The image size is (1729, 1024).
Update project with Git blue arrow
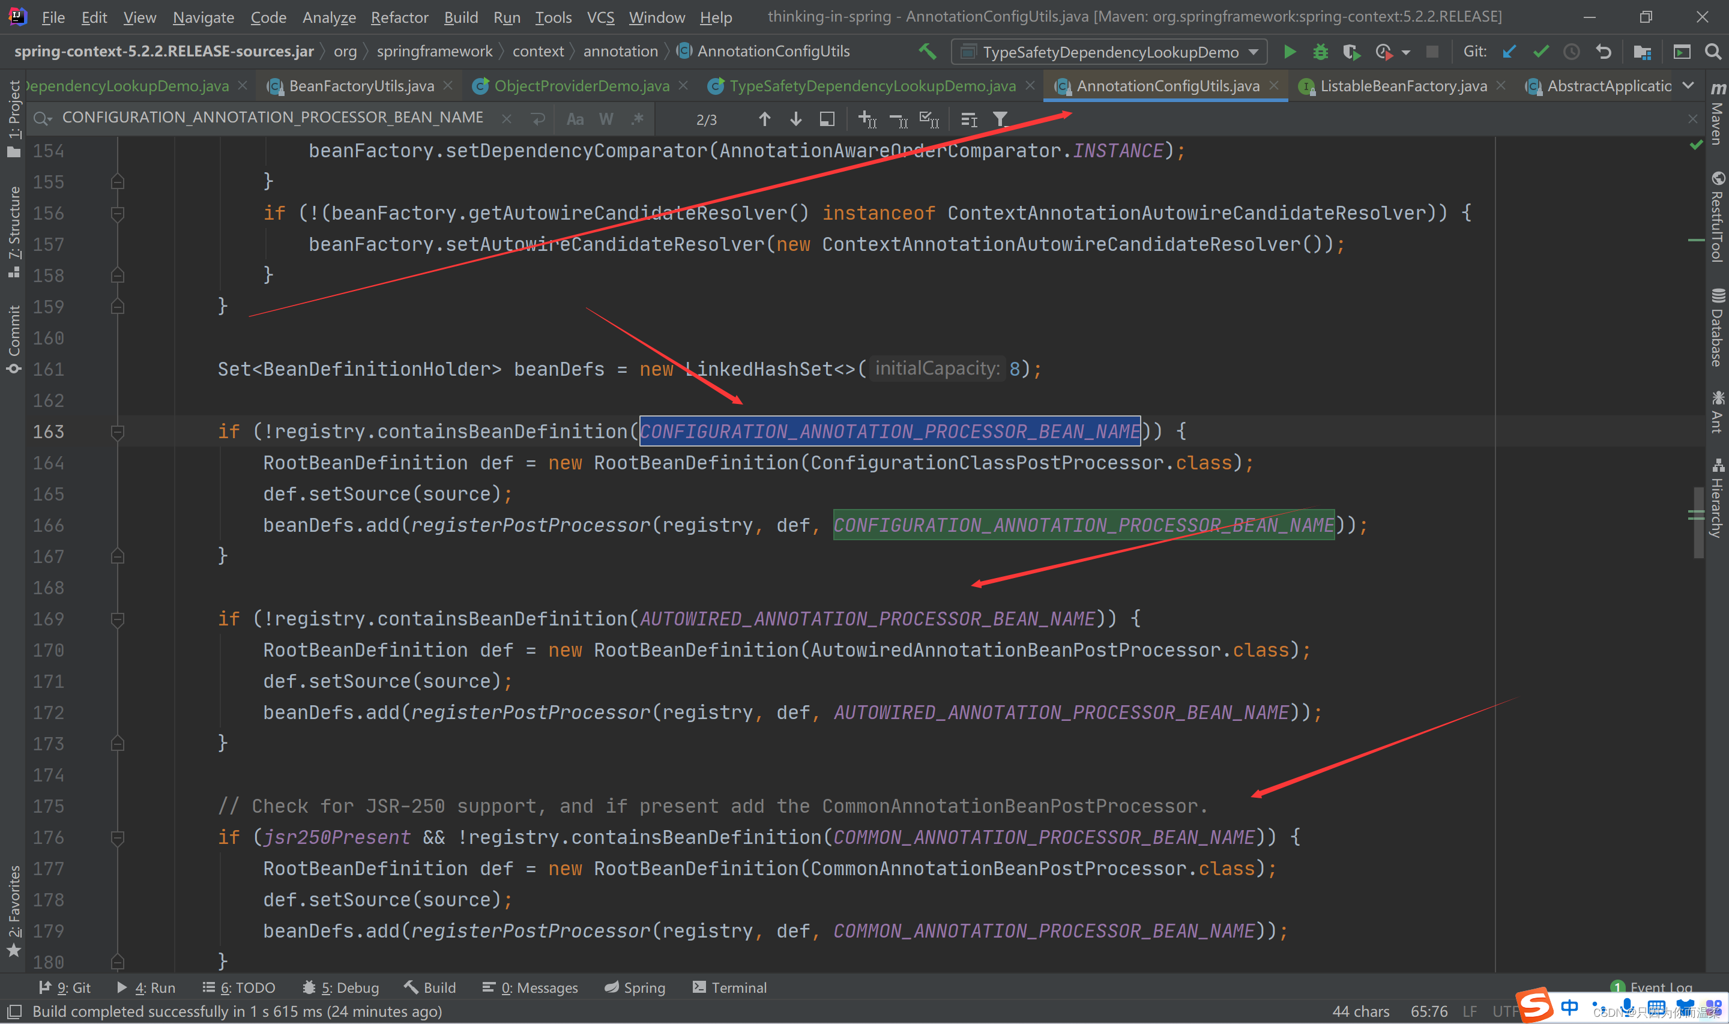(1509, 52)
